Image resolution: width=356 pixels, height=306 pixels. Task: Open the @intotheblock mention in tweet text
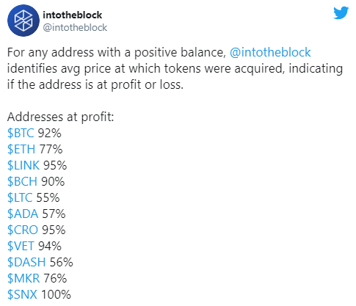[270, 53]
